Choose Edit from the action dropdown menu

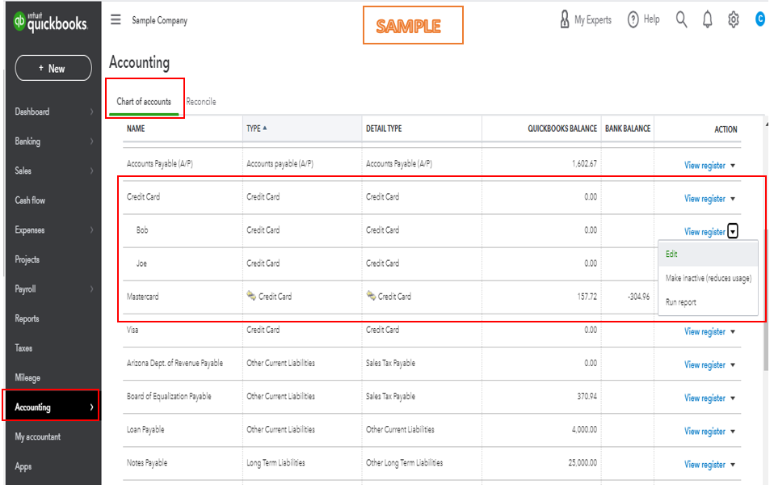(709, 254)
